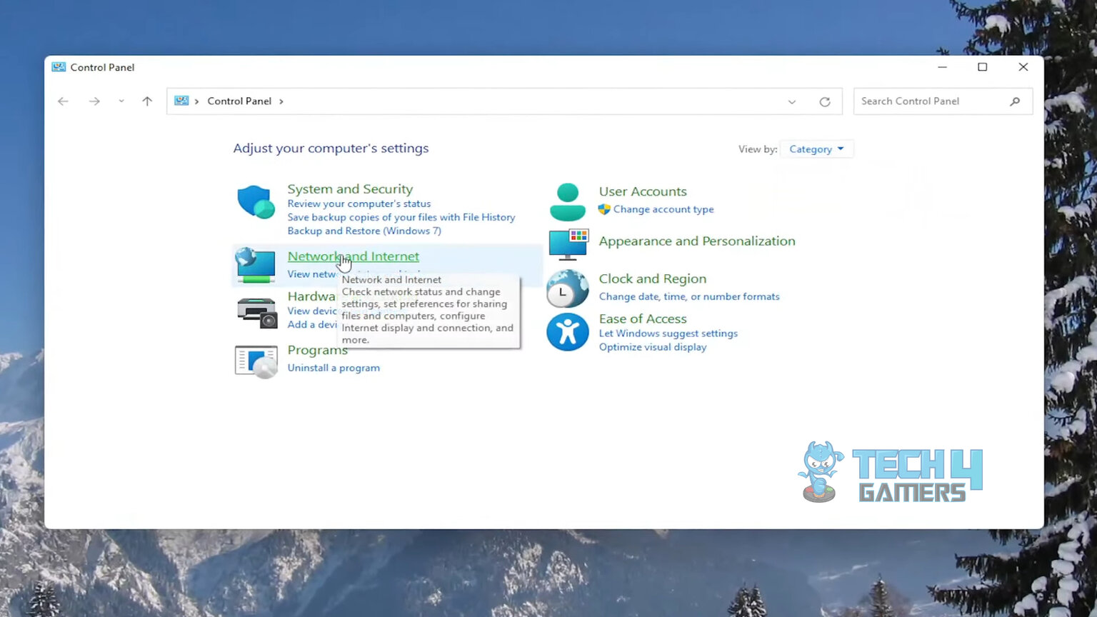
Task: Select the Control Panel breadcrumb
Action: pyautogui.click(x=239, y=101)
